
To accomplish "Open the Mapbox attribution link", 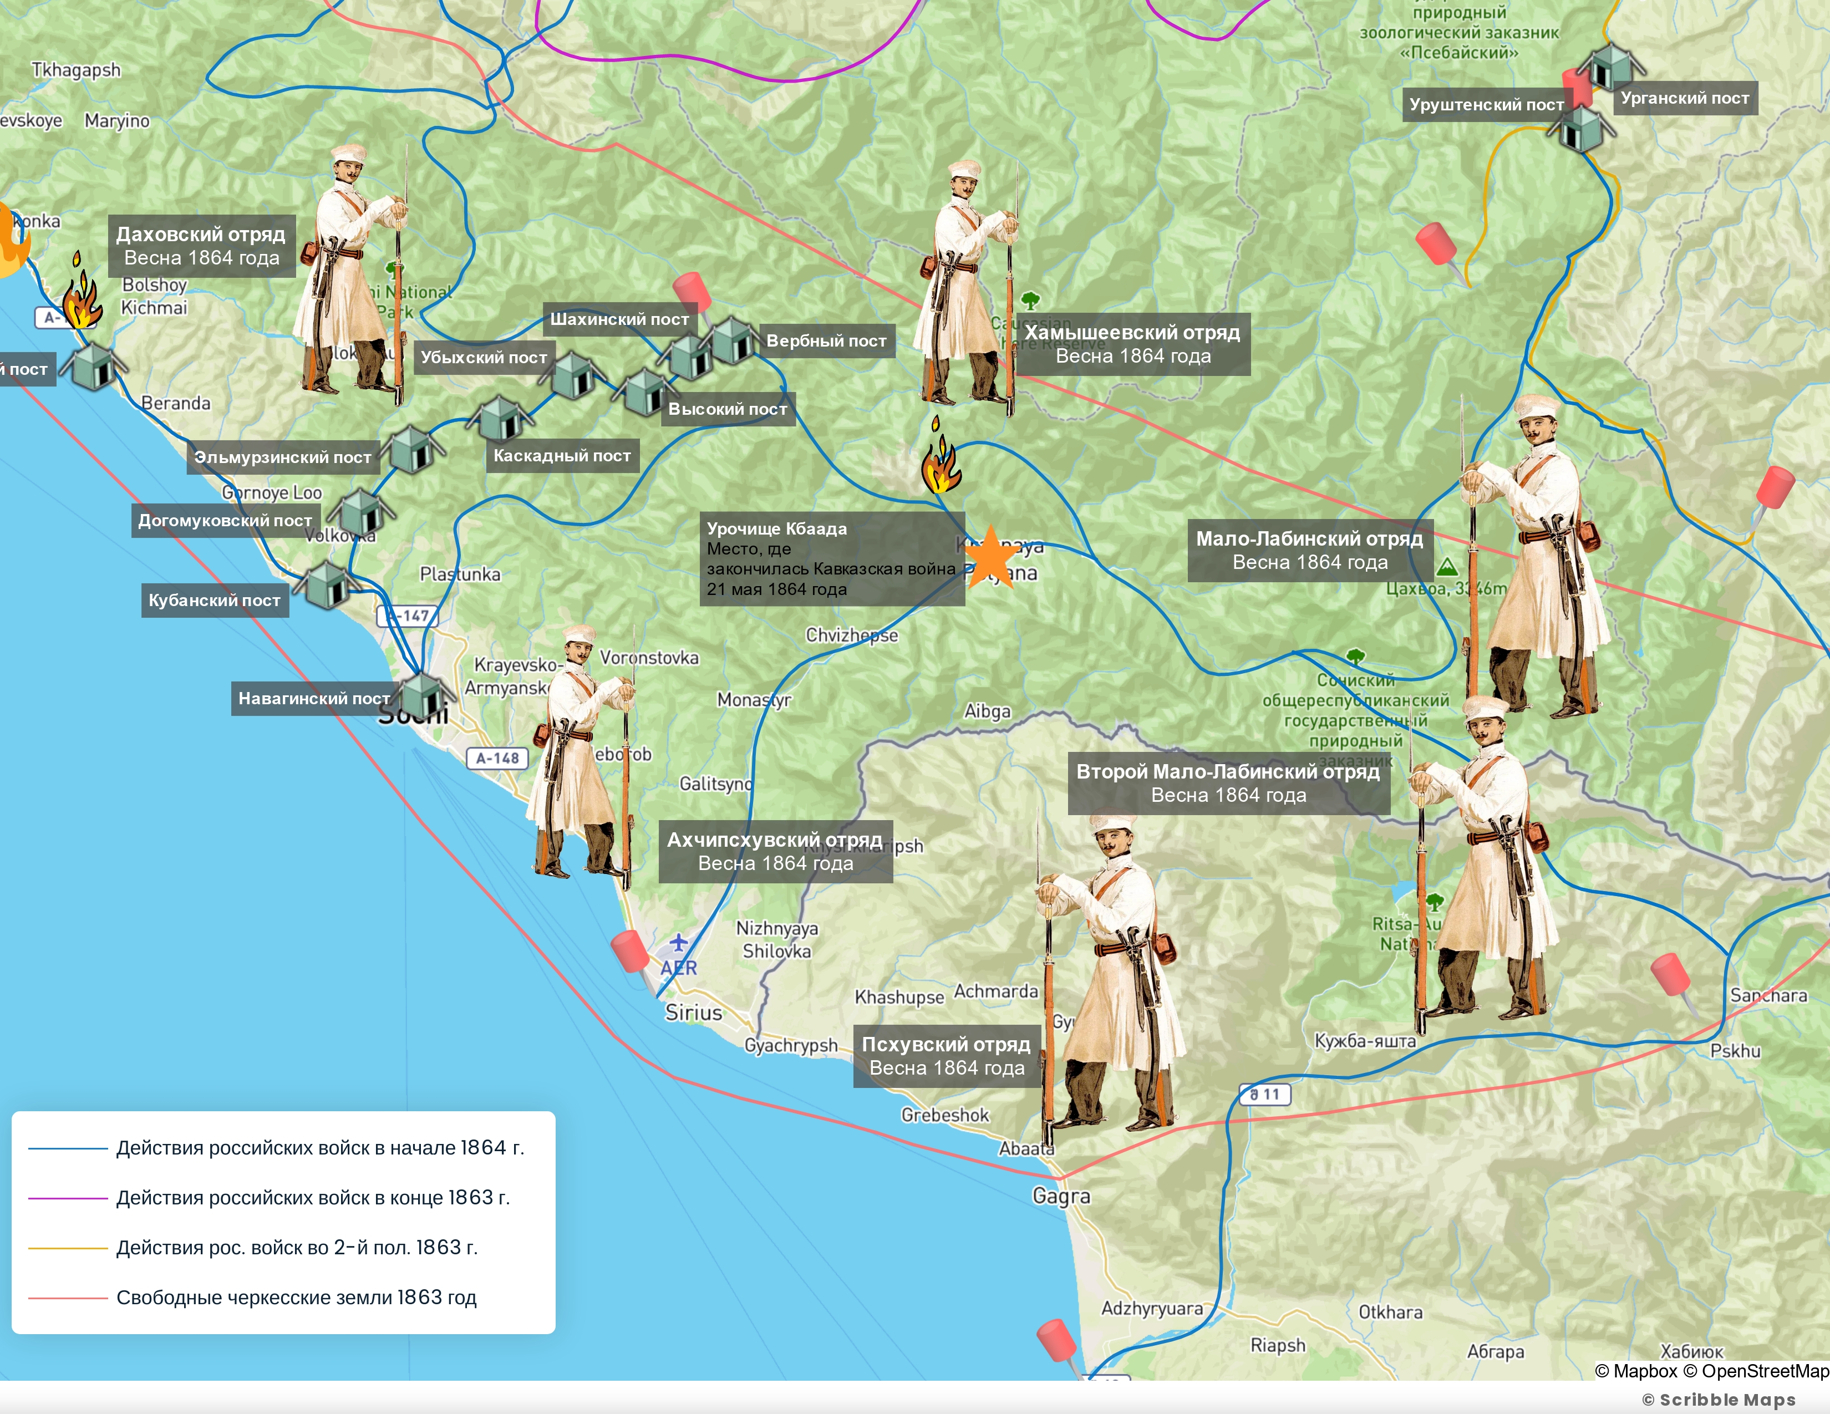I will (x=1636, y=1371).
